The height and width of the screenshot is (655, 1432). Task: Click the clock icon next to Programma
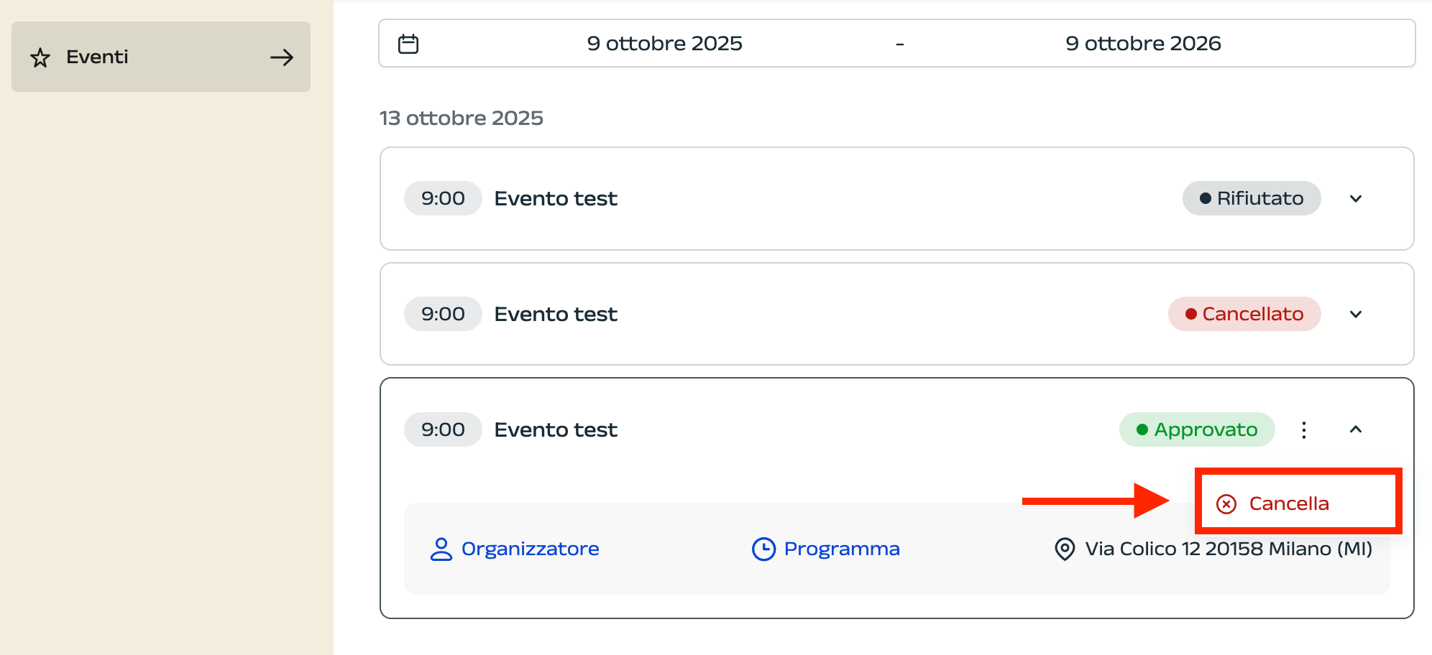click(763, 549)
